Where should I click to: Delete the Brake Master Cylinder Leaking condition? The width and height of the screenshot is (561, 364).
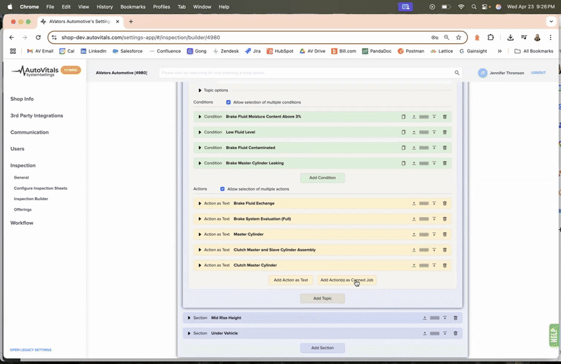(x=445, y=163)
